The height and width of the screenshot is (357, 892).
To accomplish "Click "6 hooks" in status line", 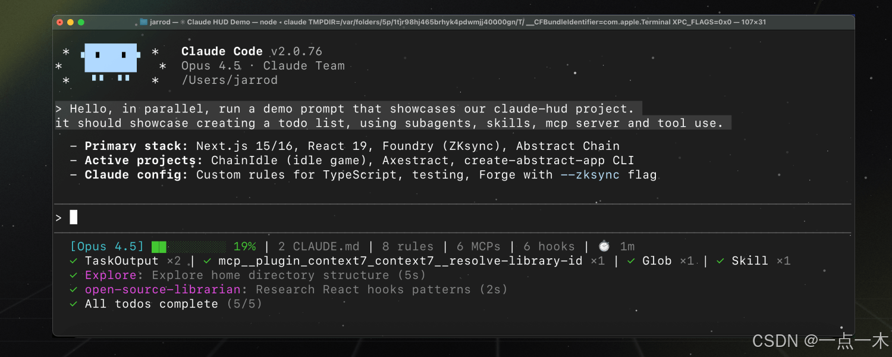I will [549, 246].
